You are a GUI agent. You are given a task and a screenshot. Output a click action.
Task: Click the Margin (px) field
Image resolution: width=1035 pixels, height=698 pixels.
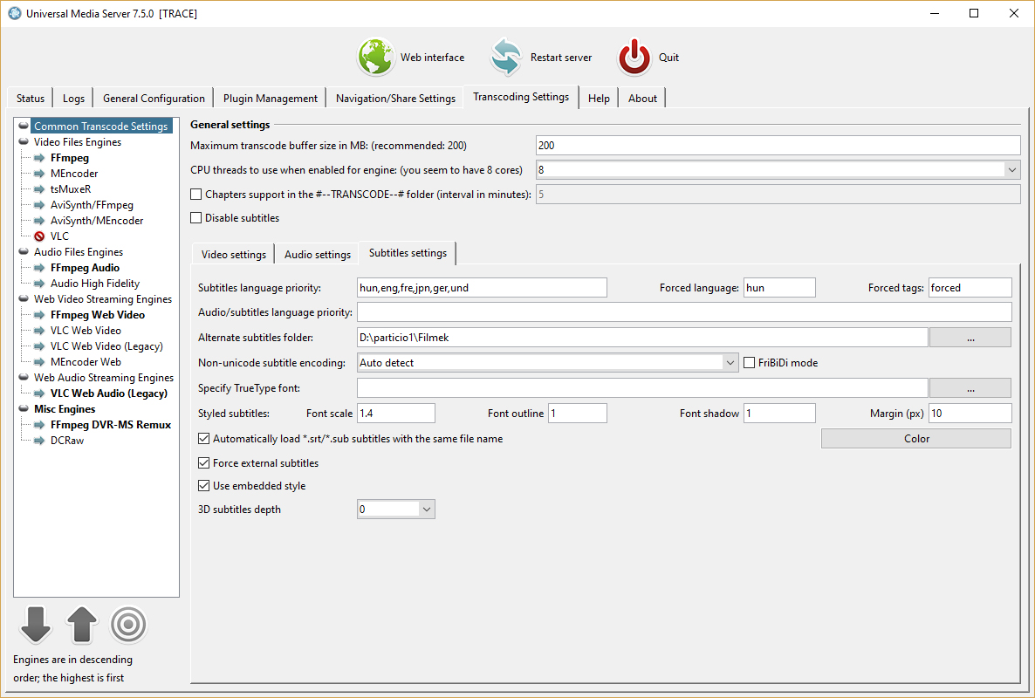(x=970, y=414)
